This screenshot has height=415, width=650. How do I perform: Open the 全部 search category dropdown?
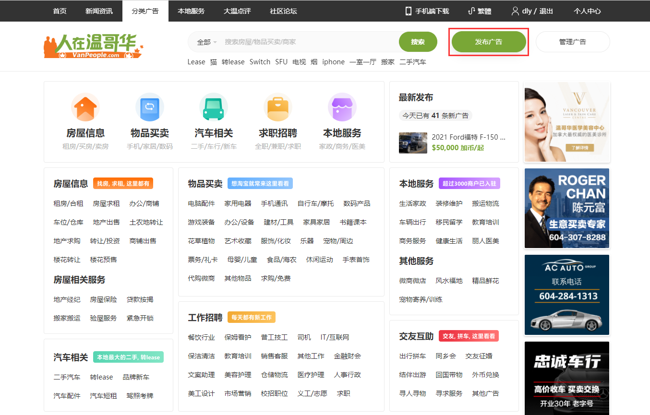207,42
